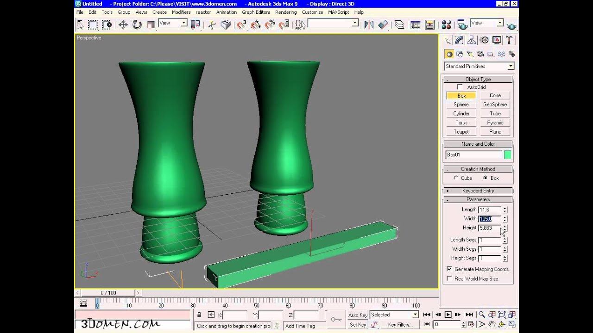Click the Box01 name field

473,155
